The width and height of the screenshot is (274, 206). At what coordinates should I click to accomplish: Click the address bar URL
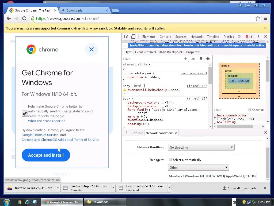coord(67,19)
